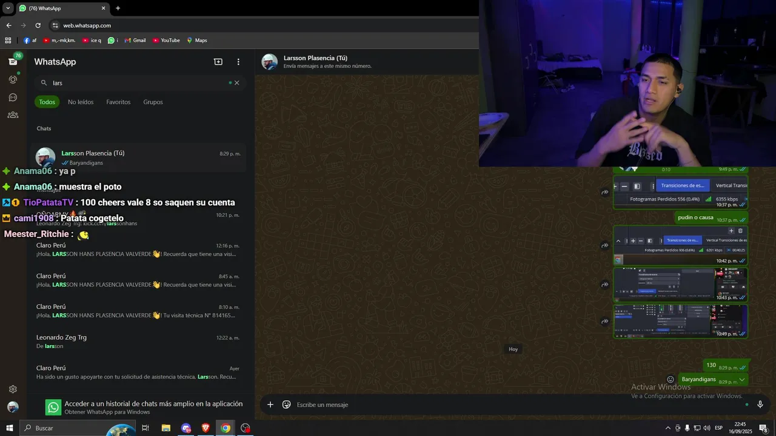Open the screenshot image from 10:43 p. m.

coord(680,285)
